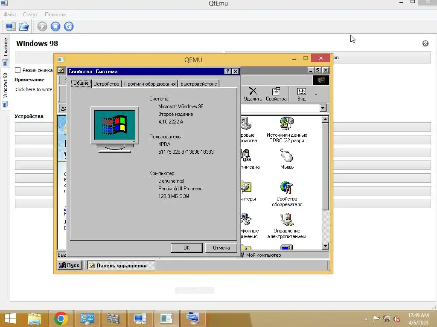Image resolution: width=437 pixels, height=327 pixels.
Task: Open the Устройства tab in System Properties
Action: point(106,84)
